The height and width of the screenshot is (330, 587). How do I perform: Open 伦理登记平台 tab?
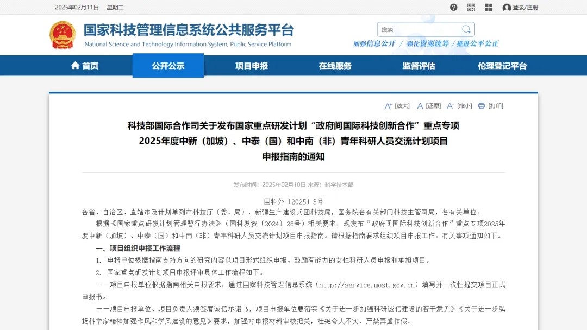(502, 66)
